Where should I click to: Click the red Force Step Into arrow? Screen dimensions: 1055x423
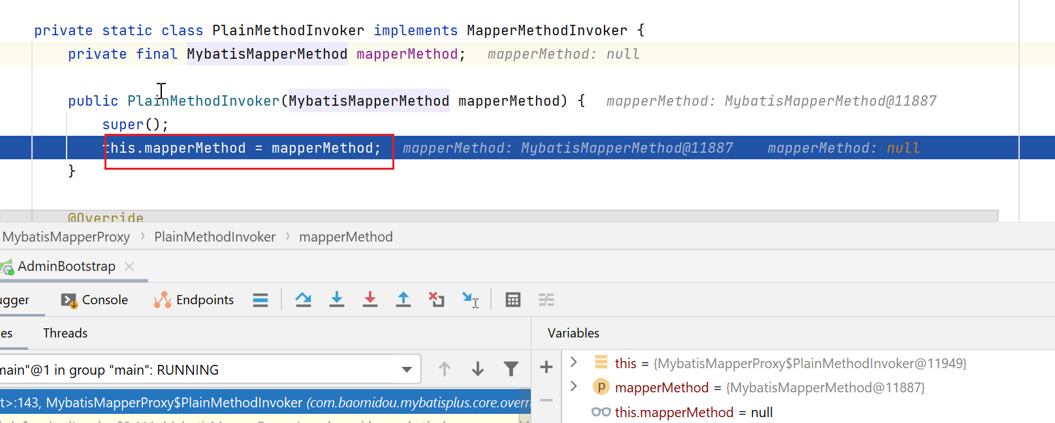370,300
